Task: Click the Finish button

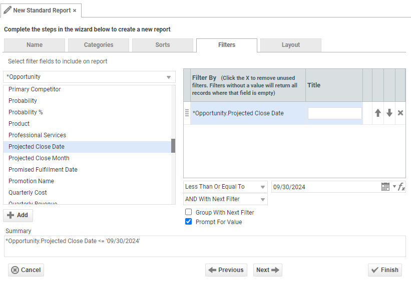Action: [384, 270]
